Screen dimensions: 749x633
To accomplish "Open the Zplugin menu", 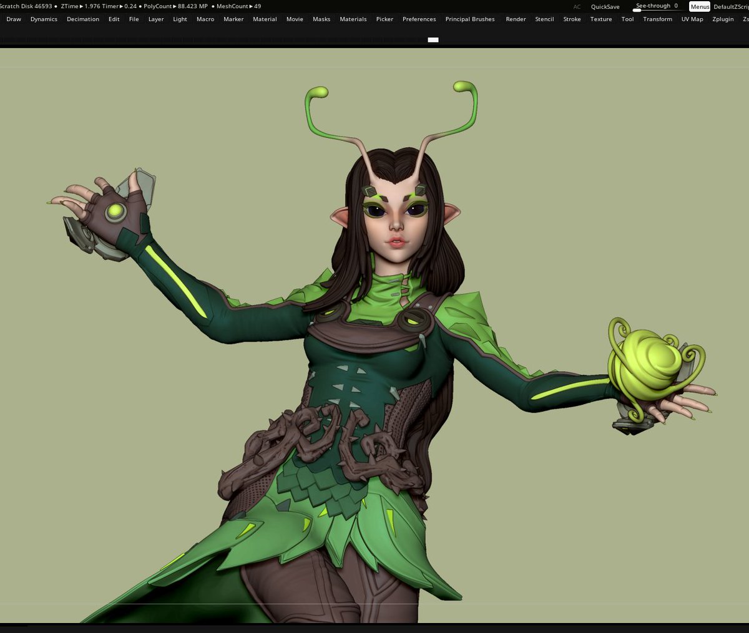I will pyautogui.click(x=723, y=19).
